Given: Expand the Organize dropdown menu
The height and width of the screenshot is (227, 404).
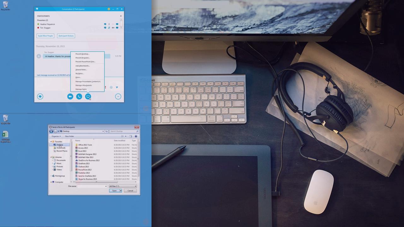Looking at the screenshot, I should coord(56,136).
